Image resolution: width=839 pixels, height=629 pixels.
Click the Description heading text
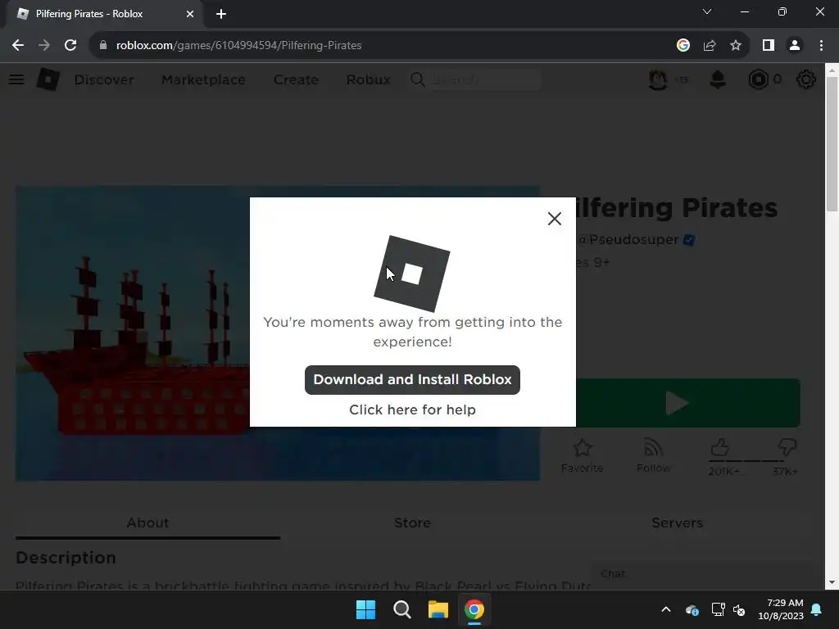pyautogui.click(x=66, y=557)
